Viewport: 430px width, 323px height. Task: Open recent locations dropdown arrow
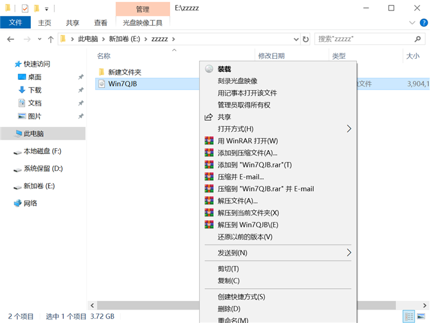(x=39, y=39)
